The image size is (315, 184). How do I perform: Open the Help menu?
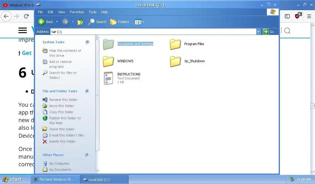tap(105, 12)
